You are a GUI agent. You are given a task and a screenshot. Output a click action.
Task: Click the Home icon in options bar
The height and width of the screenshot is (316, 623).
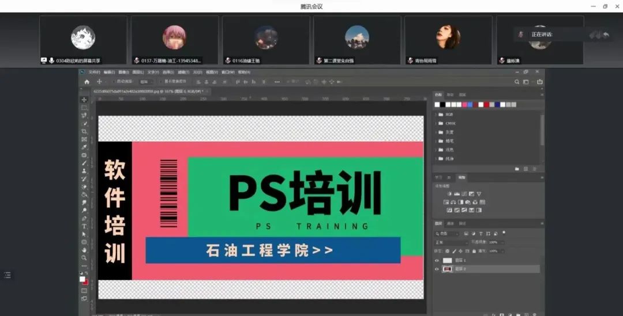click(87, 82)
